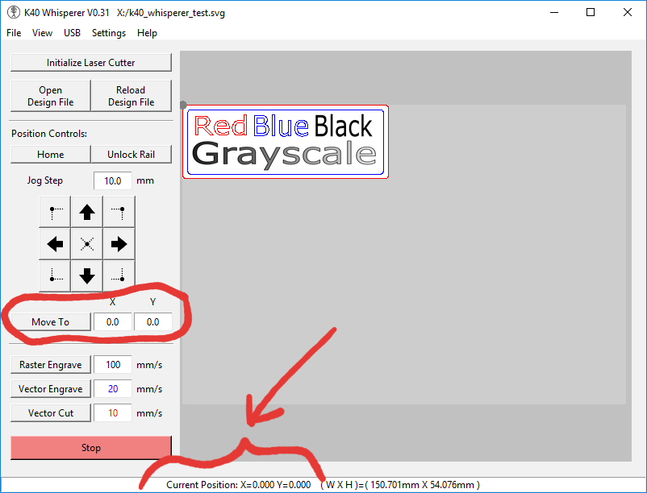The image size is (647, 493).
Task: Click Initialize Laser Cutter button
Action: pos(91,63)
